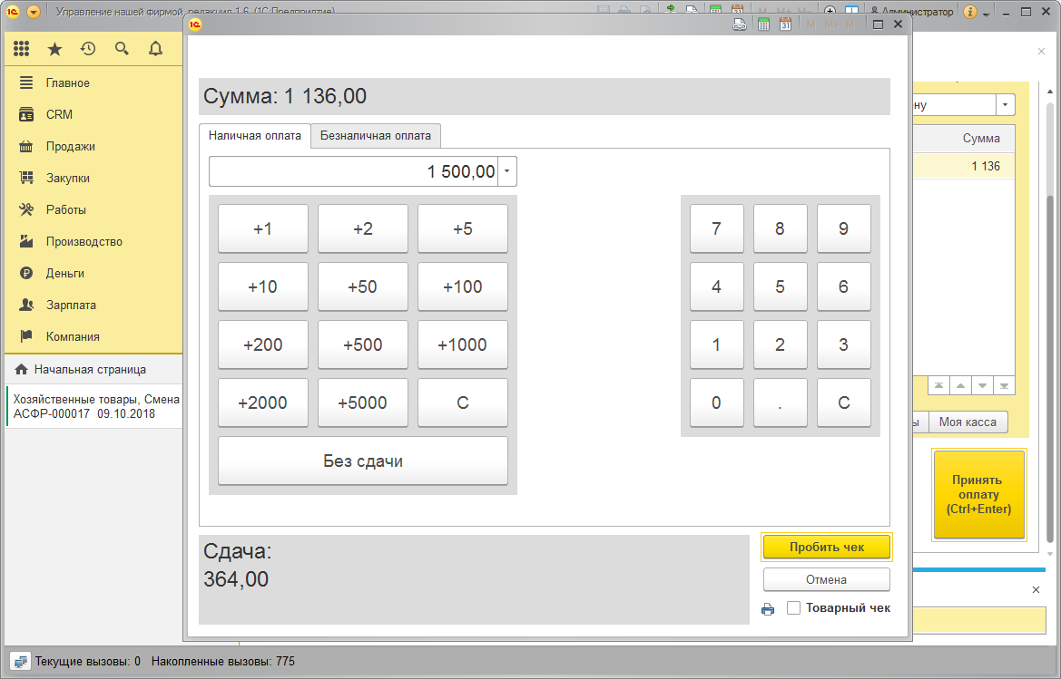
Task: Open the main menu dropdown arrow in title bar
Action: point(34,12)
